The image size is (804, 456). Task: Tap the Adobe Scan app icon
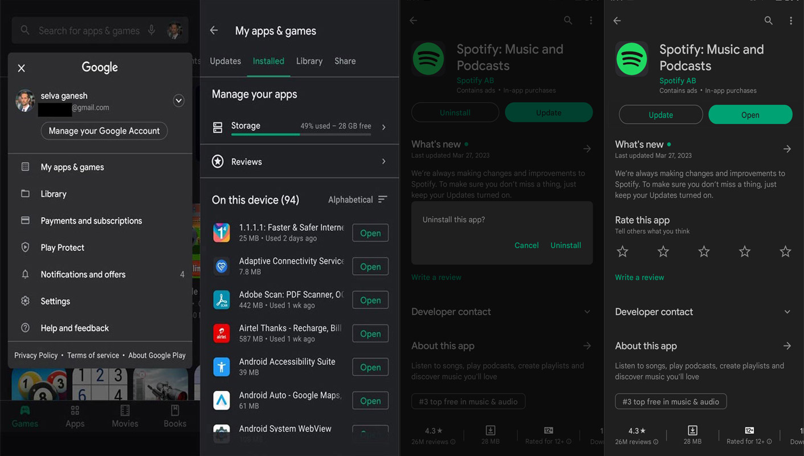tap(221, 300)
